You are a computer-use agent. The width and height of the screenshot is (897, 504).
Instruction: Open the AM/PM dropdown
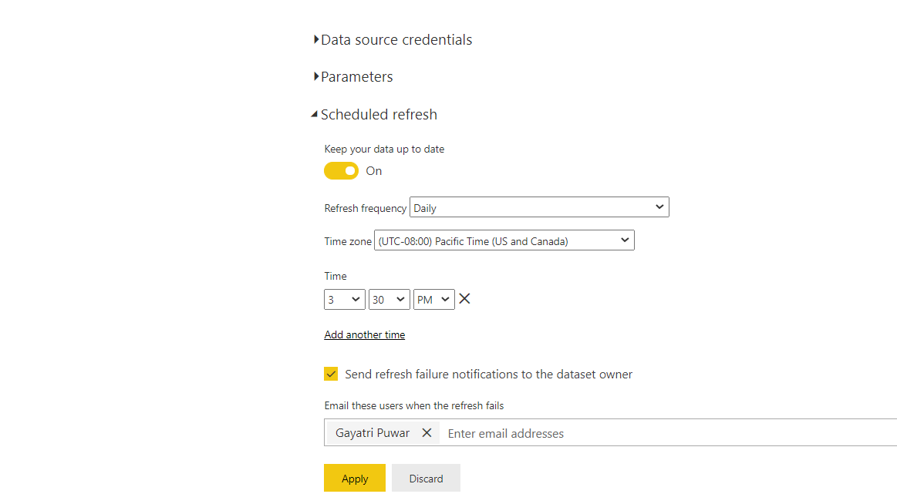click(433, 300)
